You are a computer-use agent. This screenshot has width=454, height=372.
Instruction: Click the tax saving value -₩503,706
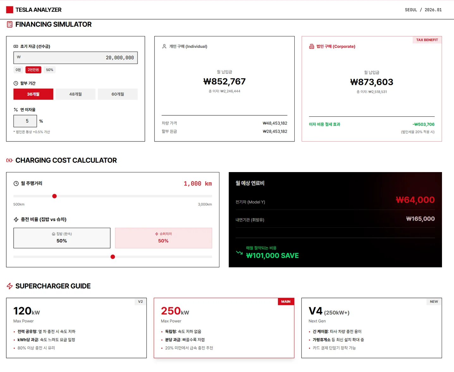(423, 125)
